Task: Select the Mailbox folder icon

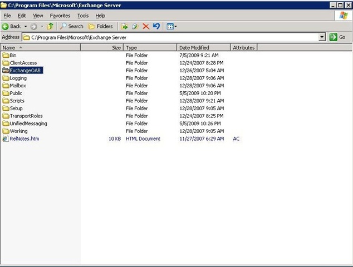Action: 6,86
